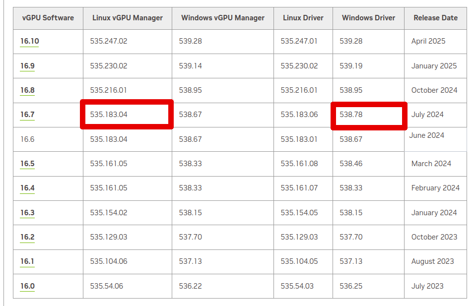
Task: Open the 16.2 version link
Action: click(27, 237)
